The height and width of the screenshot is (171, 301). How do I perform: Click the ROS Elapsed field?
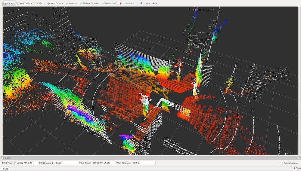tap(66, 163)
